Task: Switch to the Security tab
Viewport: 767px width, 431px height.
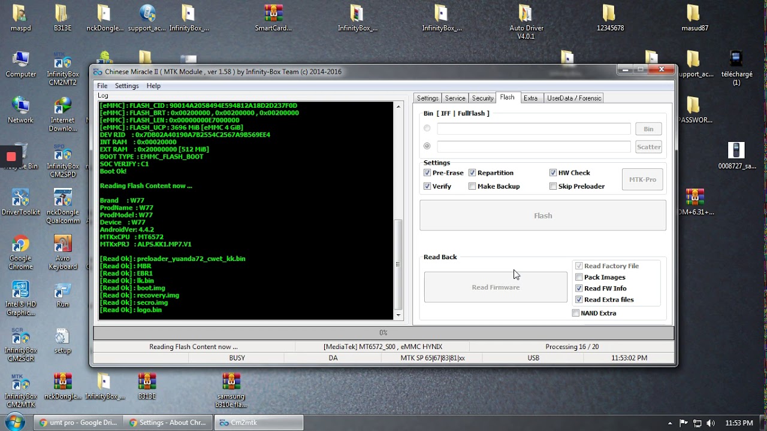Action: (482, 98)
